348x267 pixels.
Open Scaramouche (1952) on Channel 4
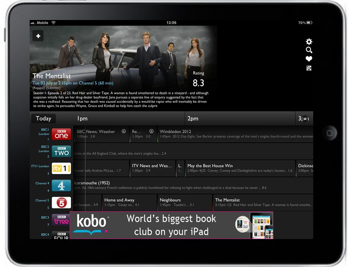(x=193, y=186)
